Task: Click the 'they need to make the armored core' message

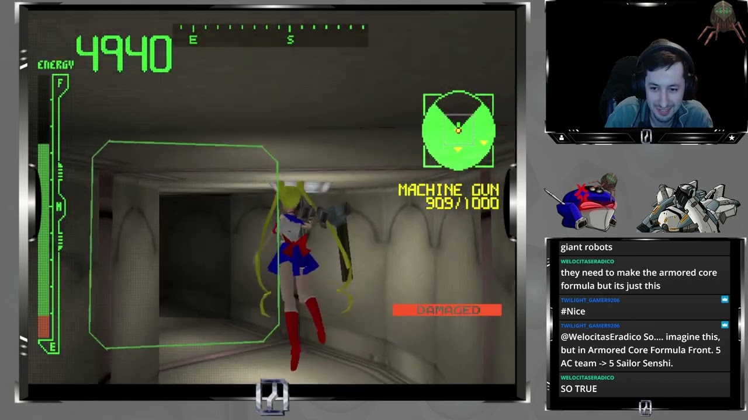Action: [639, 279]
